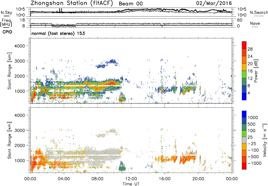Pick the light green 25-100 Velocity colorbar segment
The image size is (268, 186).
click(x=244, y=134)
